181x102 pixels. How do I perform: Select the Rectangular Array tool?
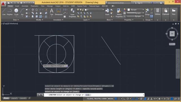tap(40, 16)
